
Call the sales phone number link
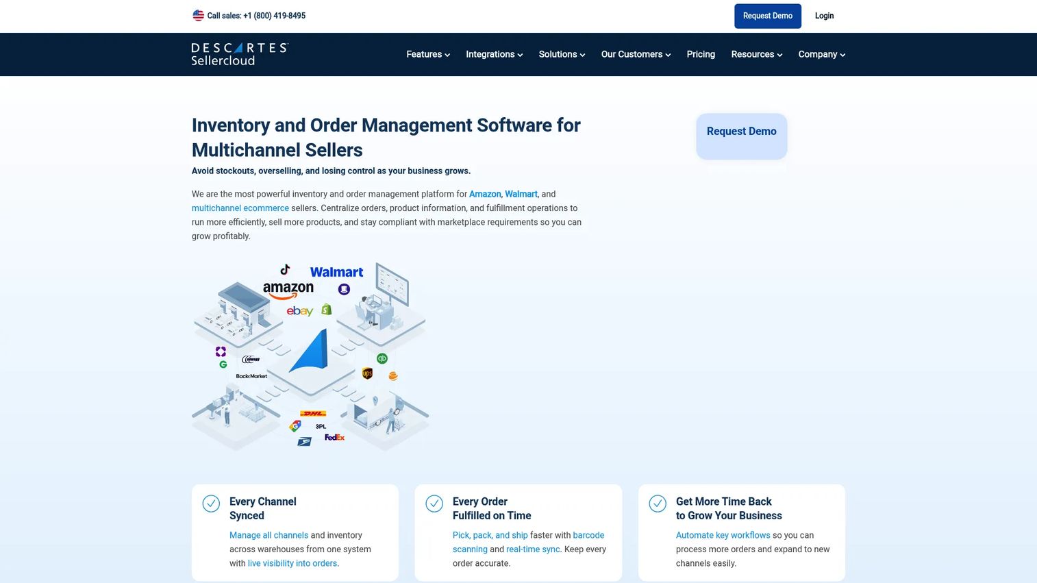[x=256, y=16]
